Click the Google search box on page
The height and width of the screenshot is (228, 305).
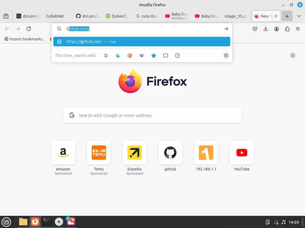(152, 115)
